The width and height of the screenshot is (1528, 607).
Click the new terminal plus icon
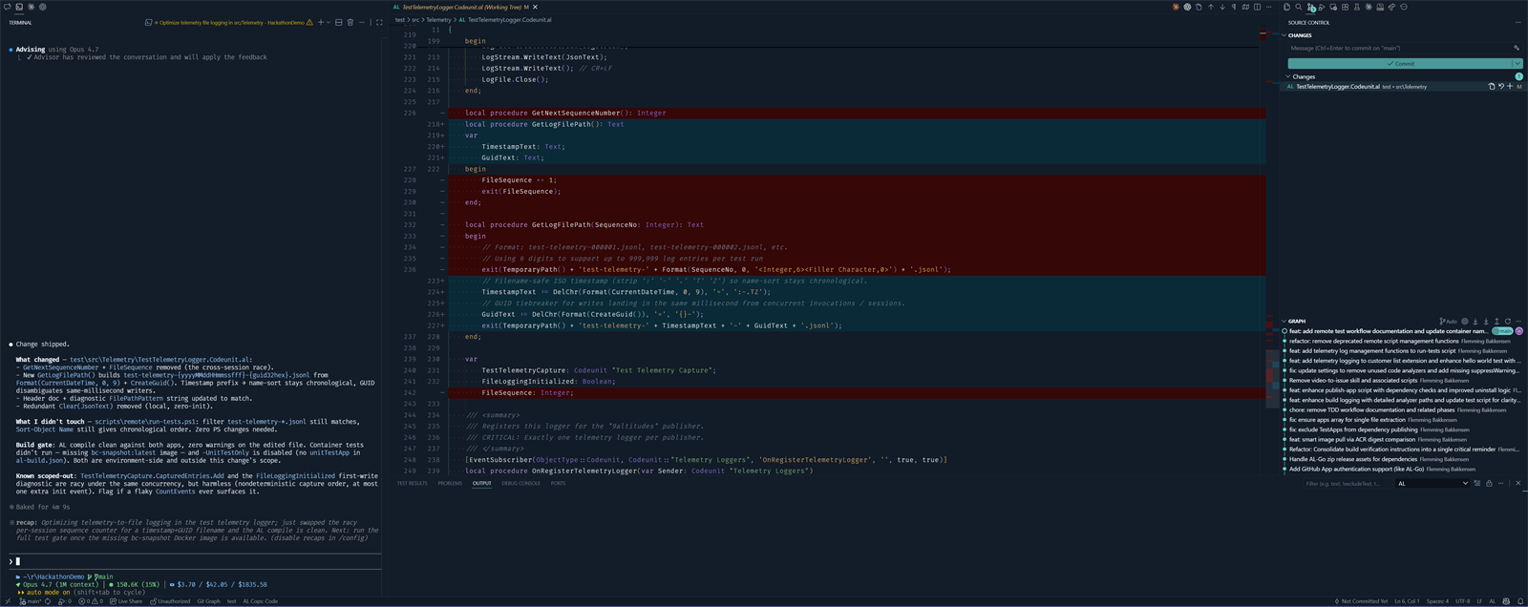[321, 22]
